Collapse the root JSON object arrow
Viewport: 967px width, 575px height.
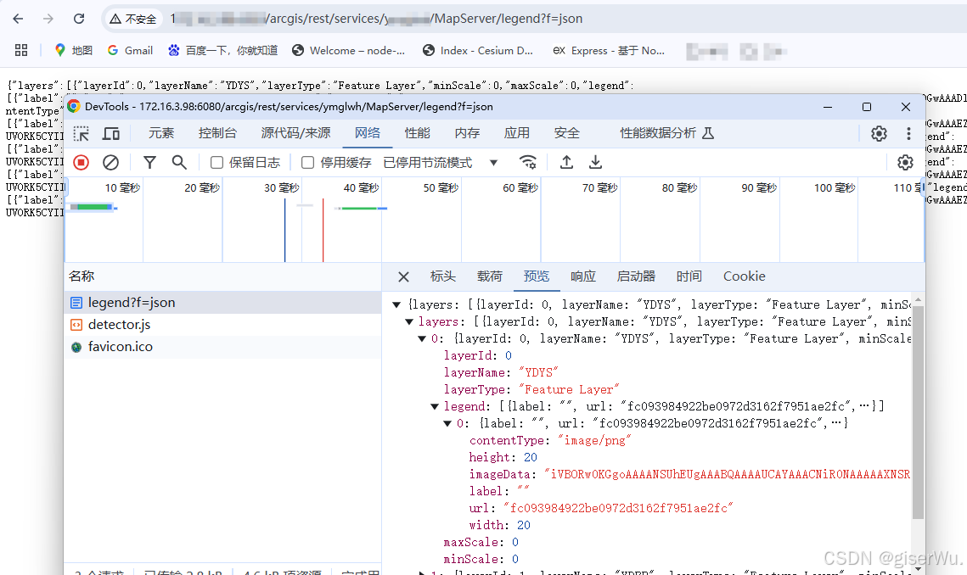[x=396, y=304]
